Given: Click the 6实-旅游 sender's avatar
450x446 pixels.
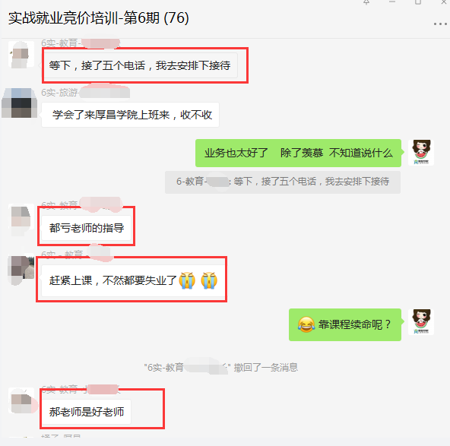Looking at the screenshot, I should 19,103.
